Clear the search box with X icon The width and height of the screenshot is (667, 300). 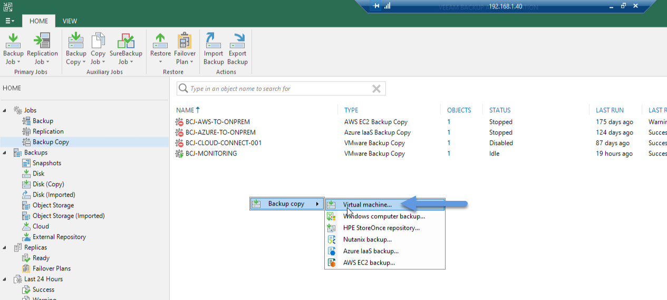(376, 89)
